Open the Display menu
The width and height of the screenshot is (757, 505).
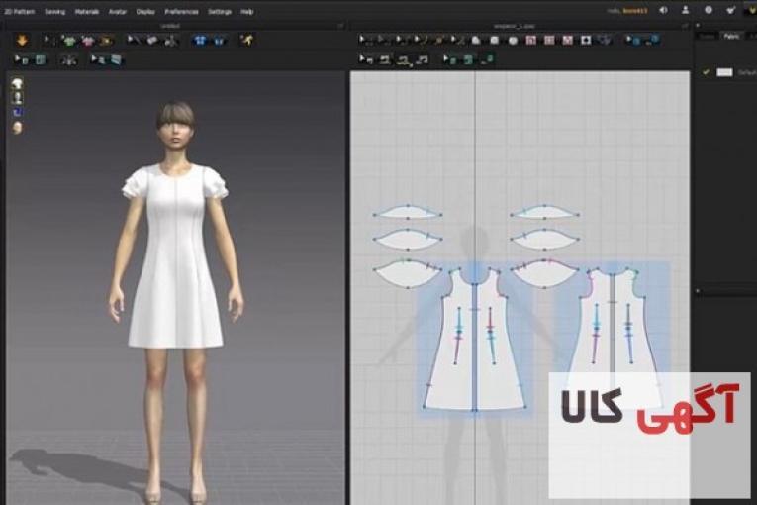point(145,12)
